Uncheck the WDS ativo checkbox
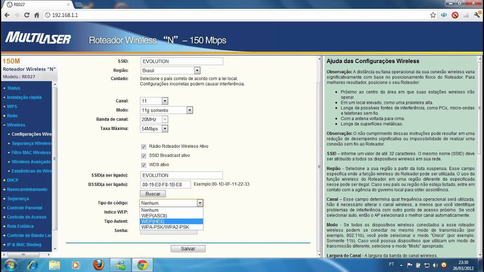484x272 pixels. [x=144, y=165]
